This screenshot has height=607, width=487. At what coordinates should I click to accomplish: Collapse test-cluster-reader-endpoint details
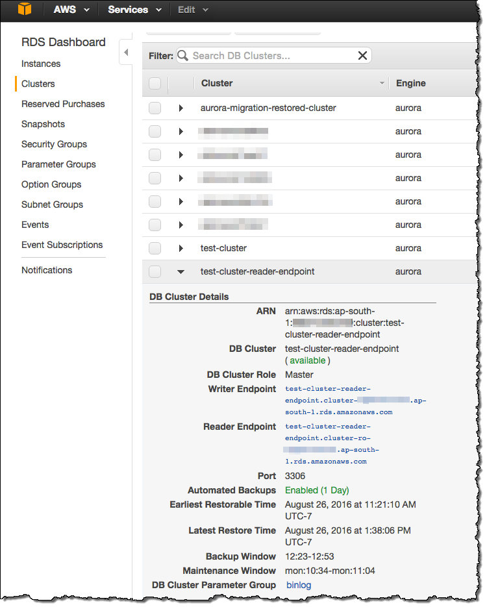pos(181,271)
